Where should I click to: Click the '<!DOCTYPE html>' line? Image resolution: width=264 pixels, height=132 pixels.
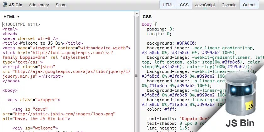pos(21,25)
